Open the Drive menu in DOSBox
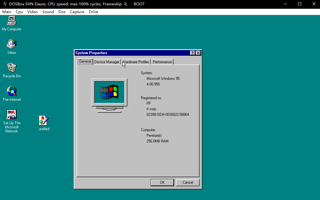Image resolution: width=320 pixels, height=200 pixels. point(93,12)
